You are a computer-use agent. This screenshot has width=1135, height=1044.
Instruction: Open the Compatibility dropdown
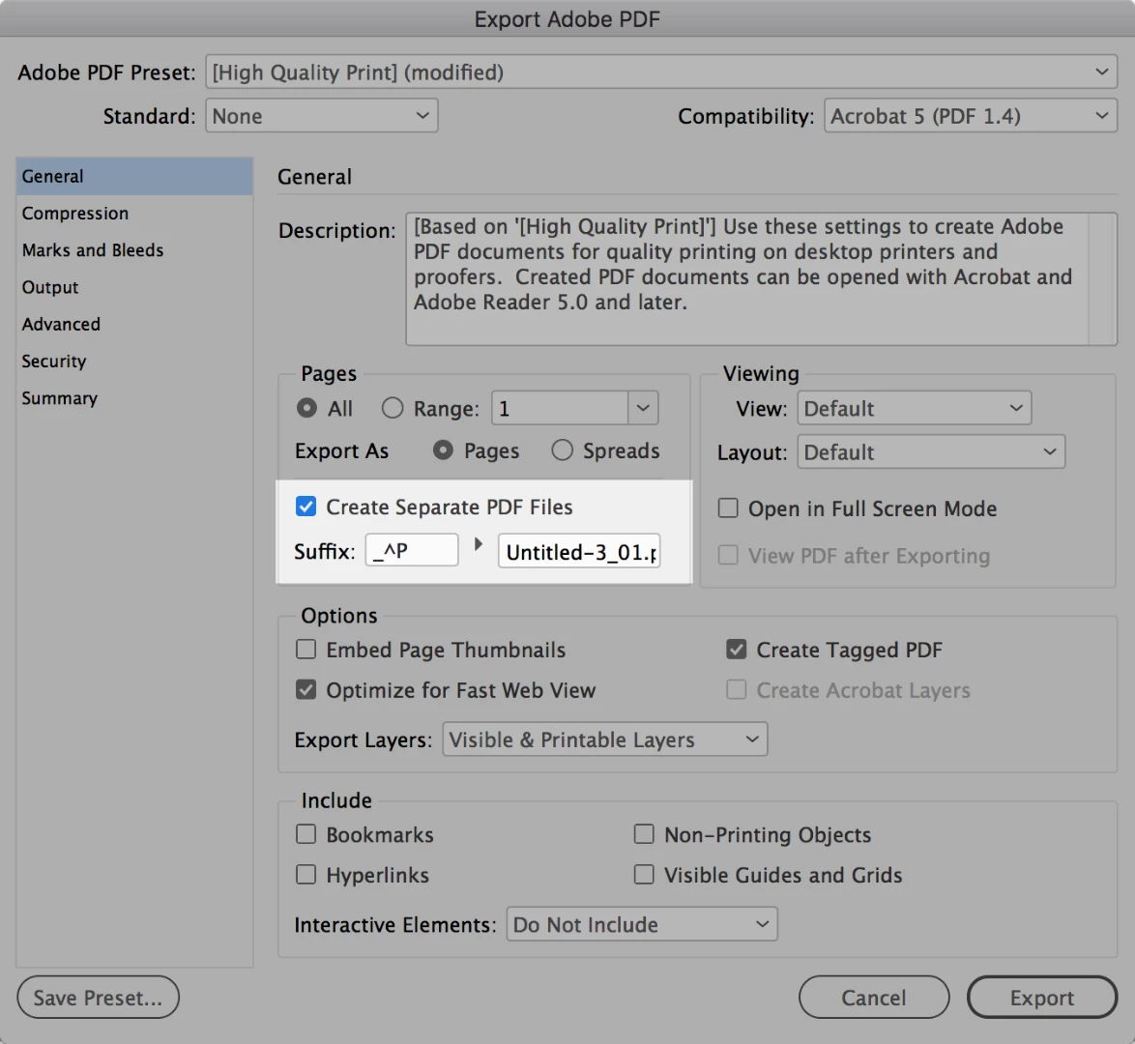tap(970, 116)
